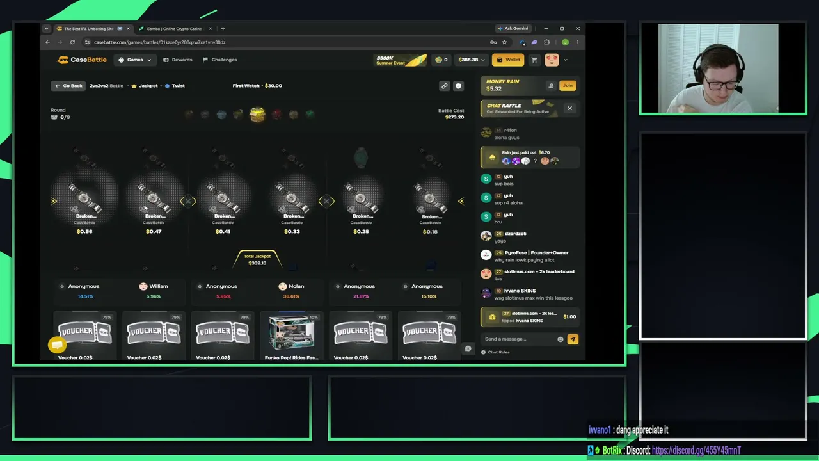Viewport: 819px width, 461px height.
Task: Bookmark this page with the star
Action: point(504,42)
